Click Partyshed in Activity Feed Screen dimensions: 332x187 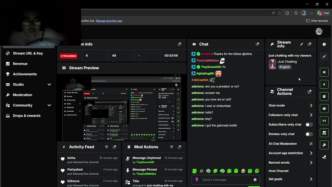tap(75, 170)
